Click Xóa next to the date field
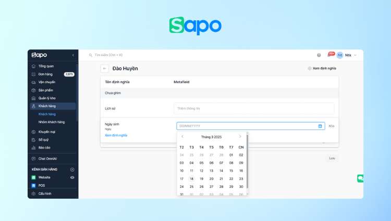Screen dimensions: 391x221 [332, 126]
